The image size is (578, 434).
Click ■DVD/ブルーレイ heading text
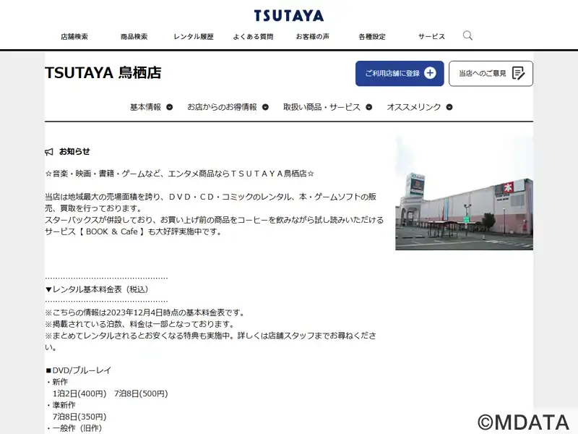tap(79, 370)
